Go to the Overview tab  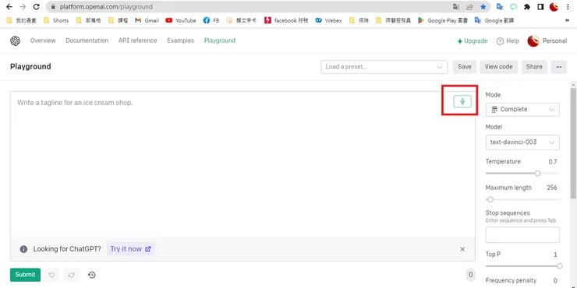43,40
